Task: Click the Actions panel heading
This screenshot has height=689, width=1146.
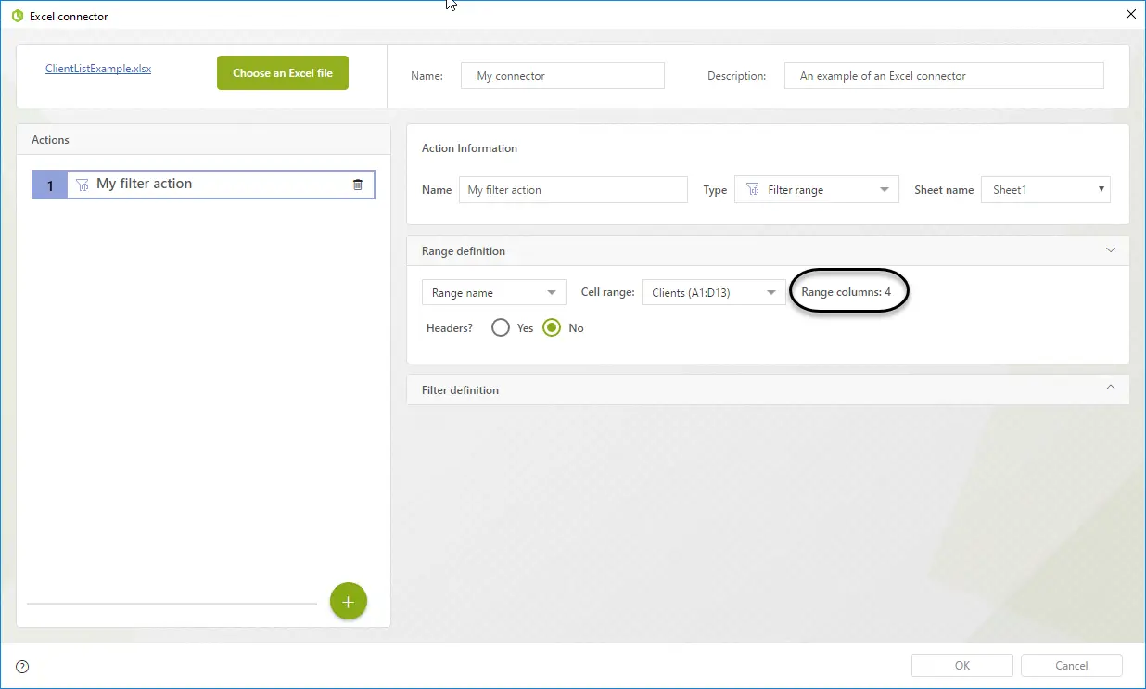Action: click(50, 140)
